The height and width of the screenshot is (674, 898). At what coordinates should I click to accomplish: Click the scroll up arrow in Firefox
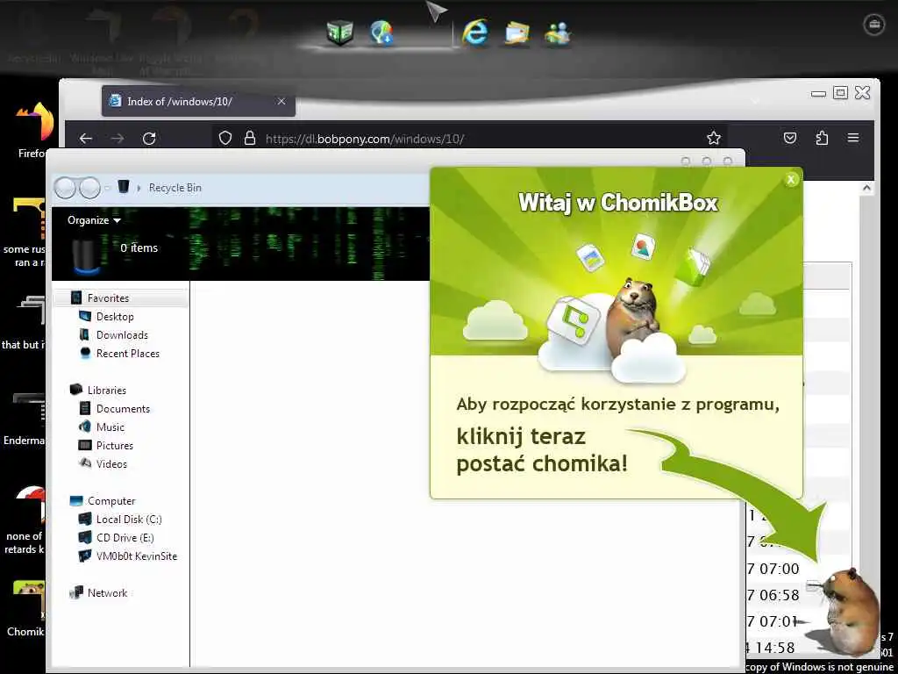(866, 188)
